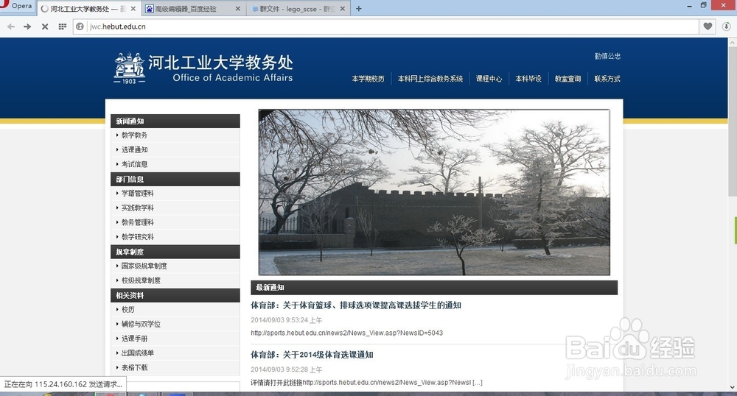
Task: Open 本科网上综合教务系统 navigation link
Action: click(x=430, y=79)
